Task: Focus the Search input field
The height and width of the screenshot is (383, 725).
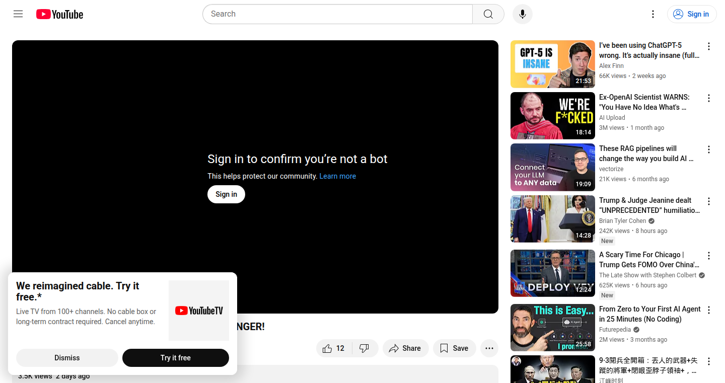Action: coord(337,14)
